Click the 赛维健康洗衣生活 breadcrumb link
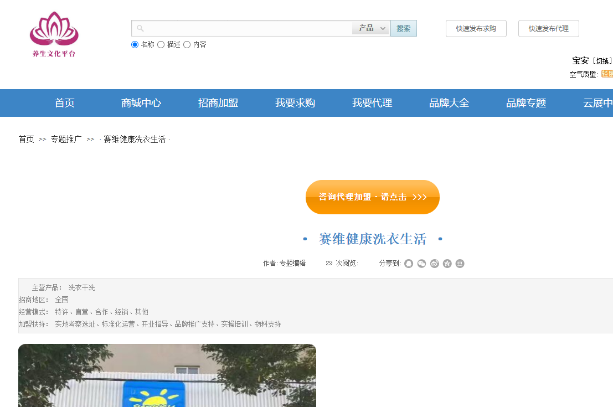Viewport: 613px width, 407px height. (135, 139)
